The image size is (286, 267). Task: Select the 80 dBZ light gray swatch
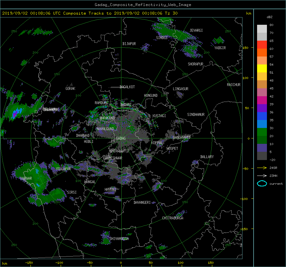262,29
